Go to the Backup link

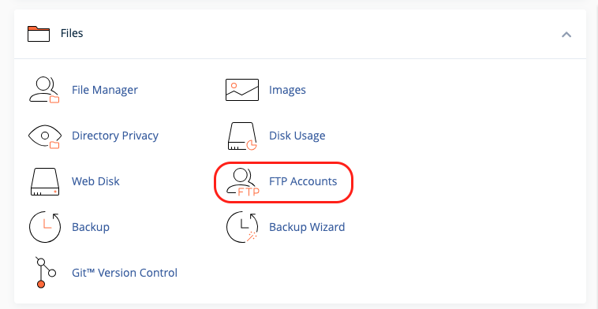(x=91, y=227)
